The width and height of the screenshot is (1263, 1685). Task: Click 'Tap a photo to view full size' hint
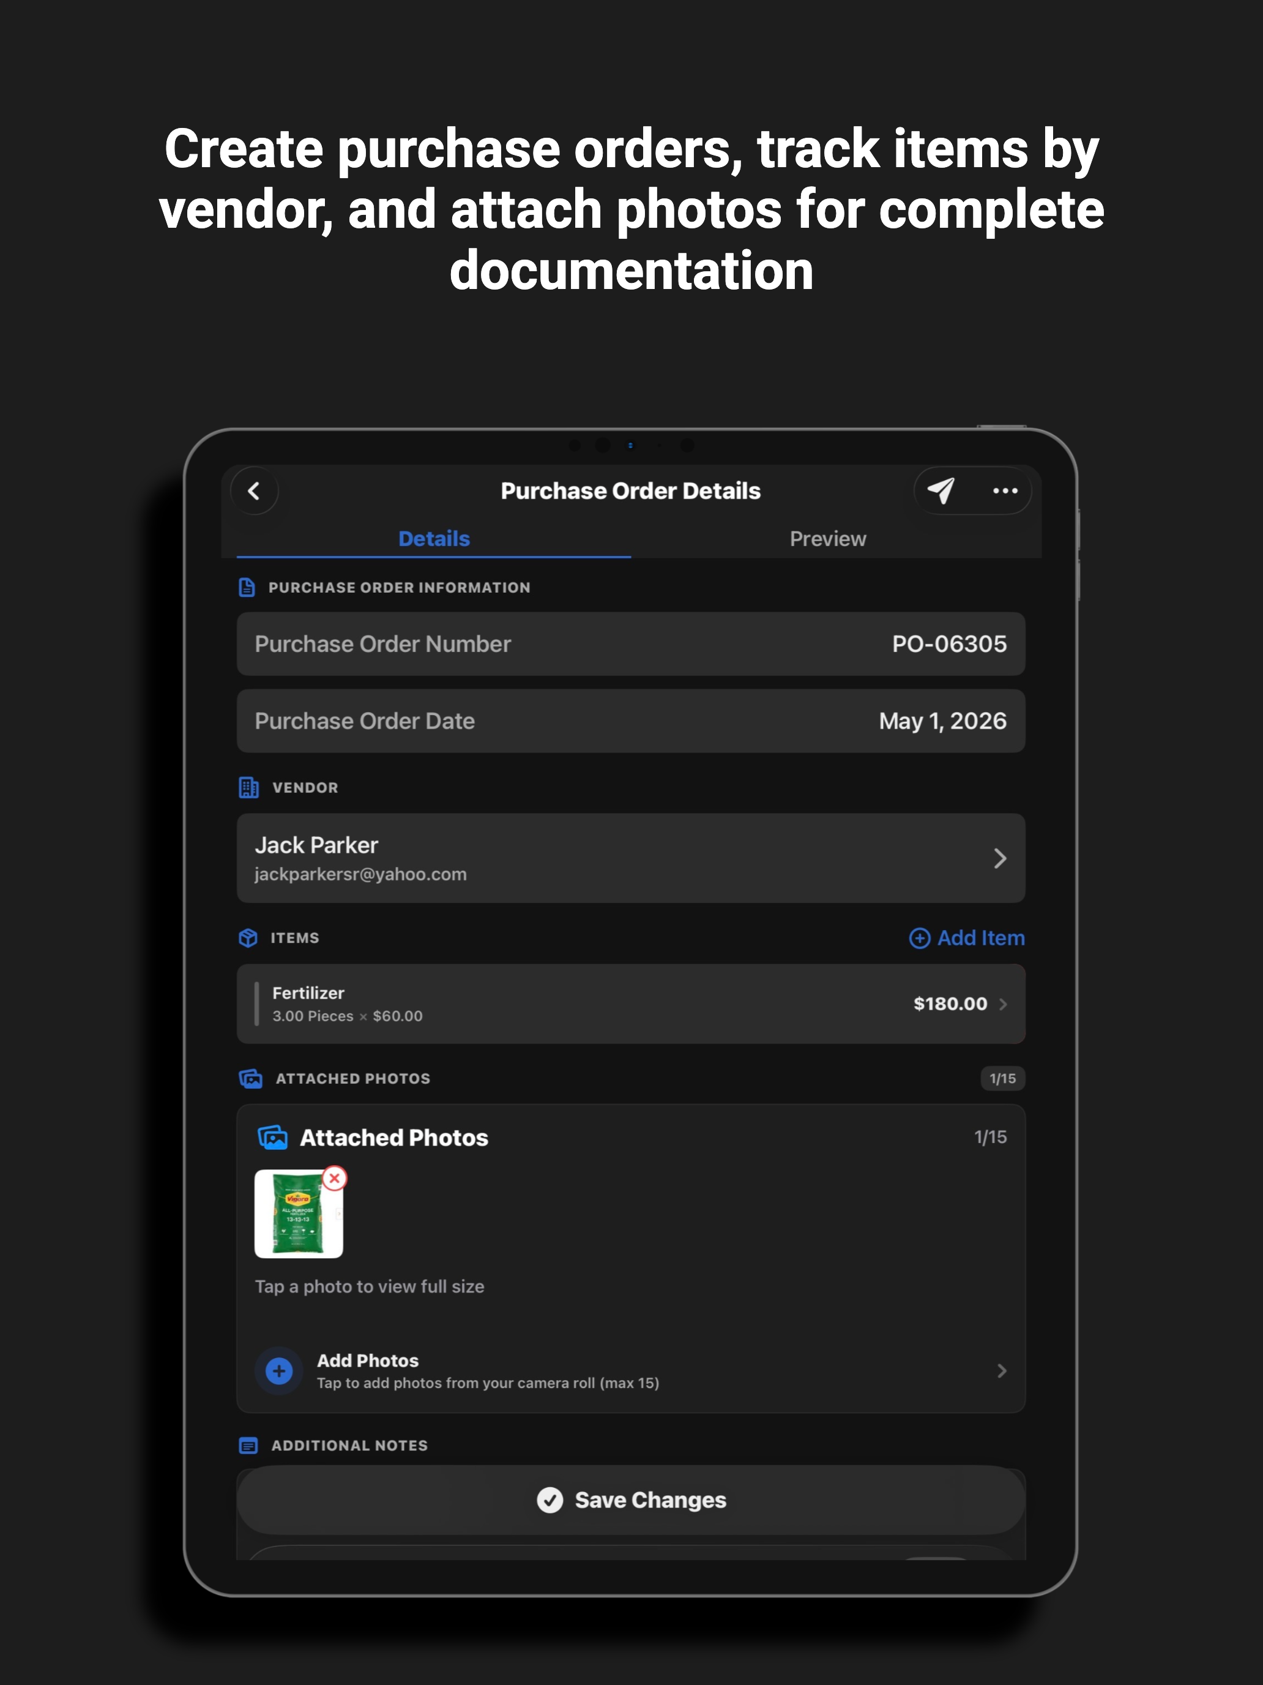369,1286
